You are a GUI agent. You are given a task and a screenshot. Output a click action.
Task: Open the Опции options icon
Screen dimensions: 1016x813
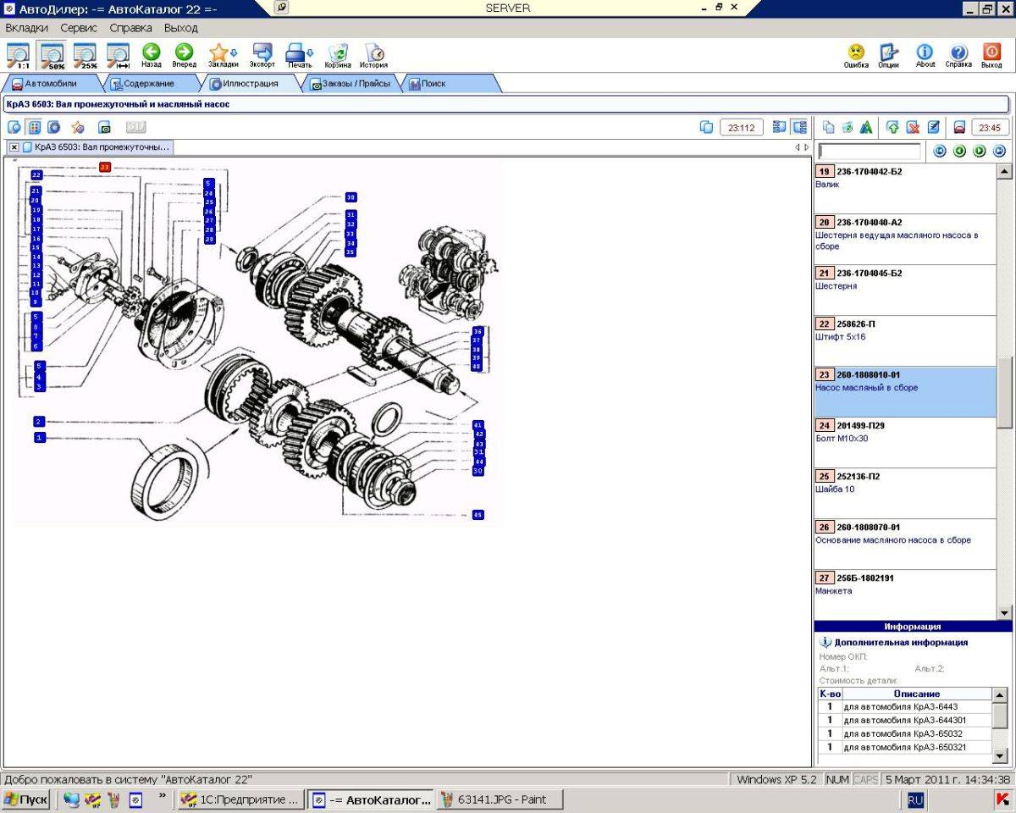(x=888, y=56)
